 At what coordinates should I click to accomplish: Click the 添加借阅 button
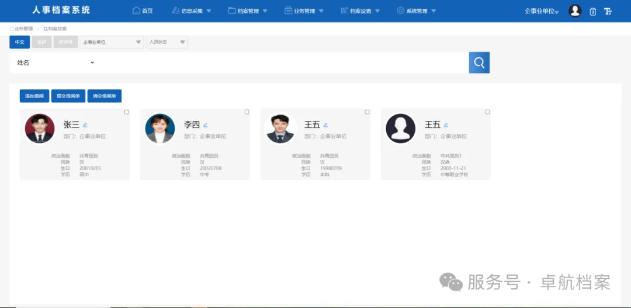click(34, 96)
